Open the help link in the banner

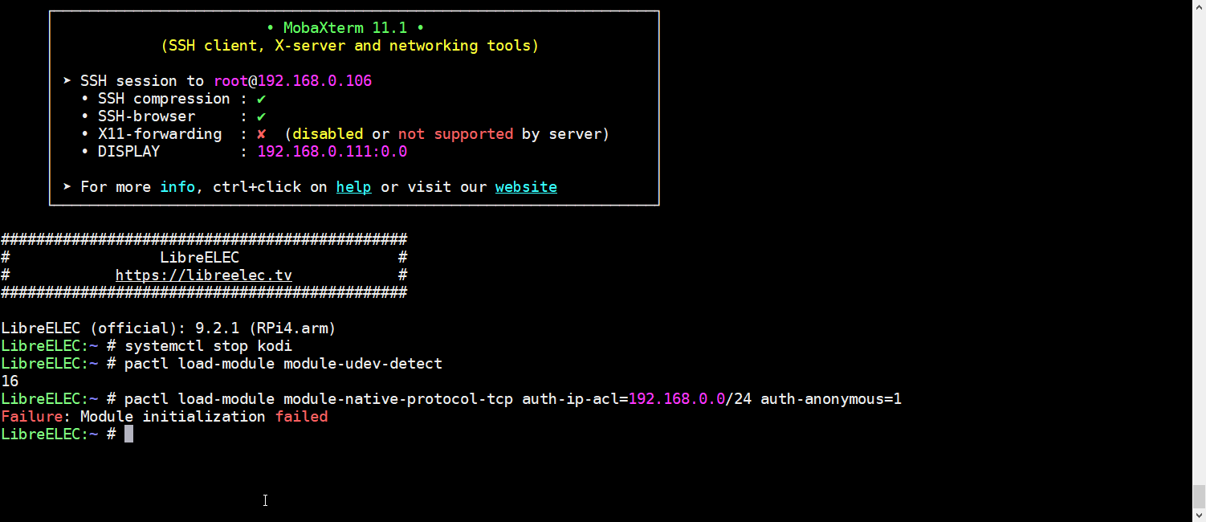tap(353, 187)
